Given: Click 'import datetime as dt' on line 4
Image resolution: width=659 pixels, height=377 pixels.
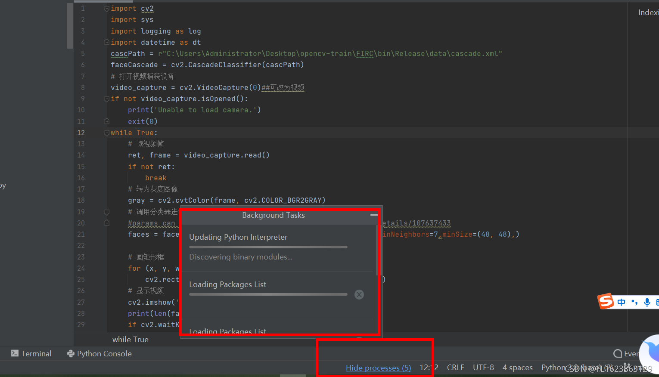Looking at the screenshot, I should (156, 42).
